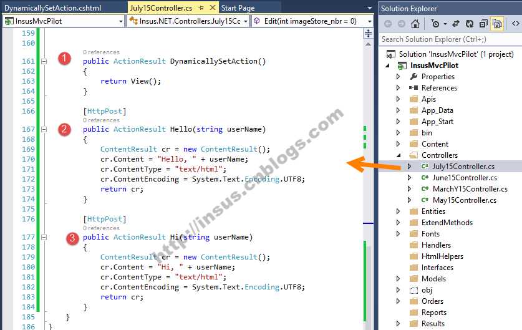Select the Handlers folder
This screenshot has width=522, height=330.
tap(436, 245)
